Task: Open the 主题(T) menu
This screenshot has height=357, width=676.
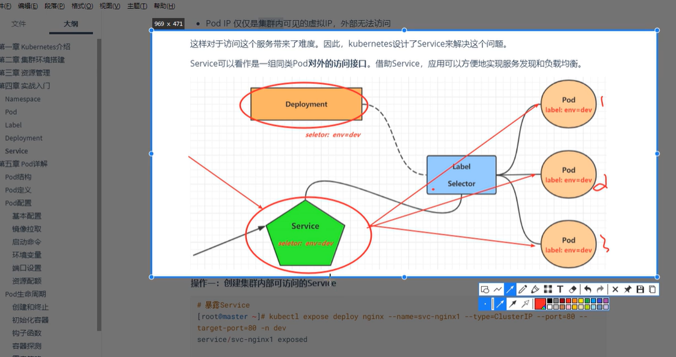Action: pyautogui.click(x=137, y=6)
